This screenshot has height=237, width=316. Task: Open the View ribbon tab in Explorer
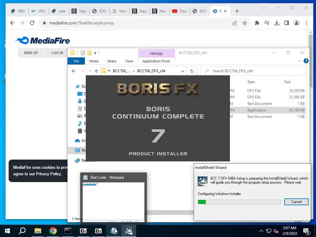pyautogui.click(x=129, y=61)
